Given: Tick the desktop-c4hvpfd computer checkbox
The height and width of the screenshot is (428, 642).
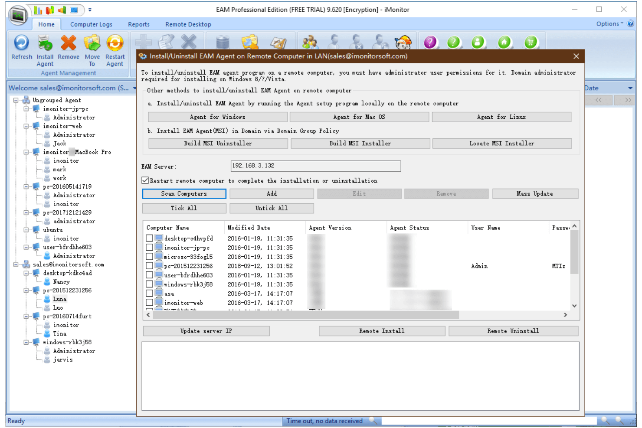Looking at the screenshot, I should pyautogui.click(x=150, y=238).
